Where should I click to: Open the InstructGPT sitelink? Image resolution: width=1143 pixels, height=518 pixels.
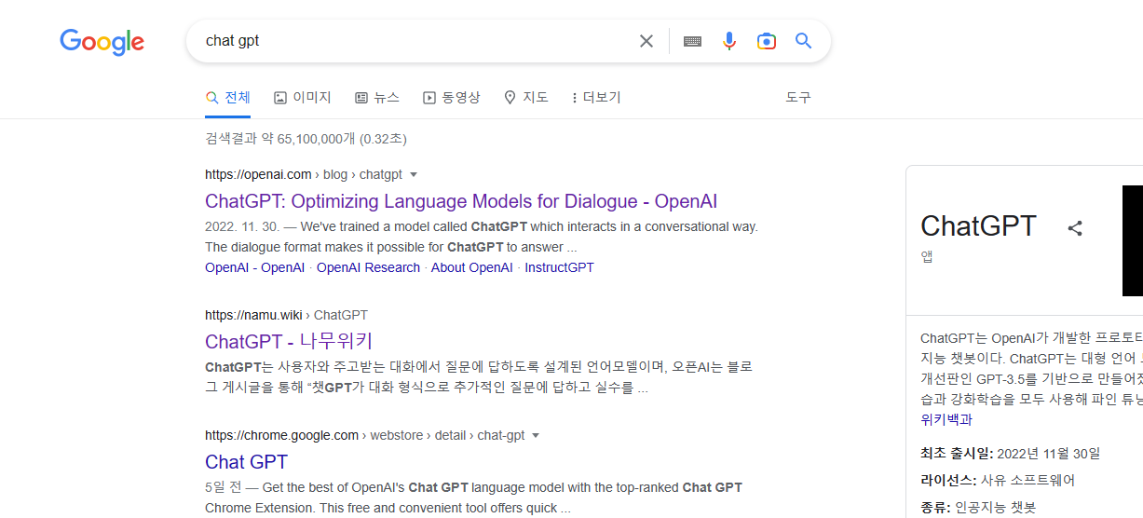[559, 267]
